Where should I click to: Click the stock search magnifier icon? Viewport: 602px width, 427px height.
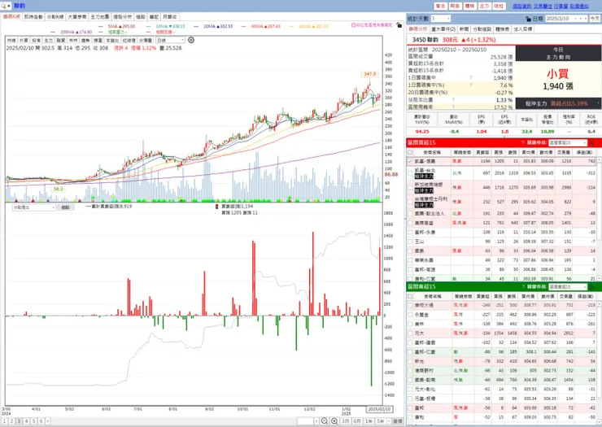point(3,6)
